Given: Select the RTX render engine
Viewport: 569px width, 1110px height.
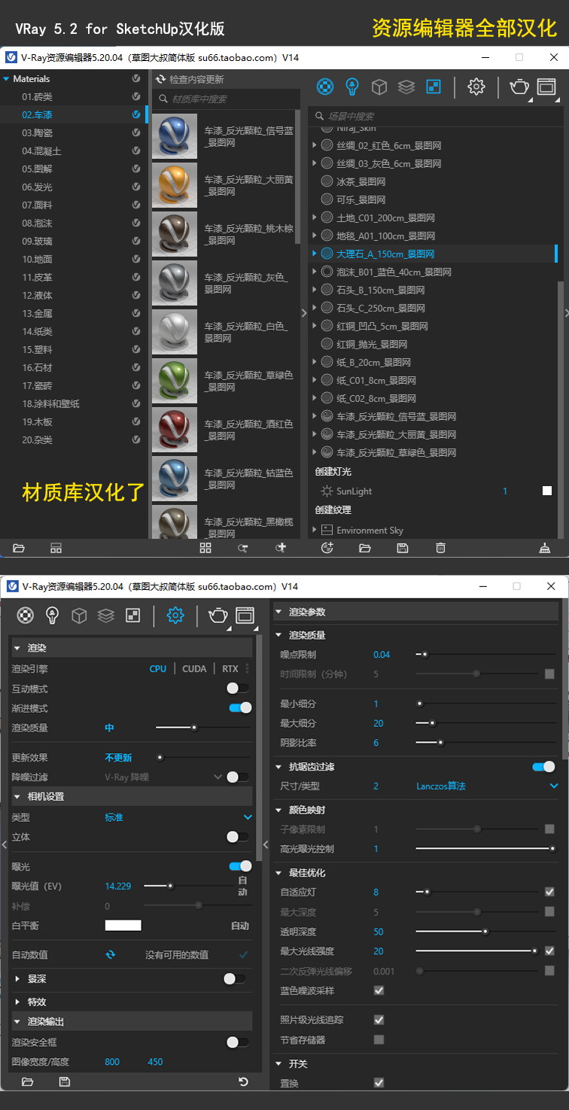Looking at the screenshot, I should (230, 668).
